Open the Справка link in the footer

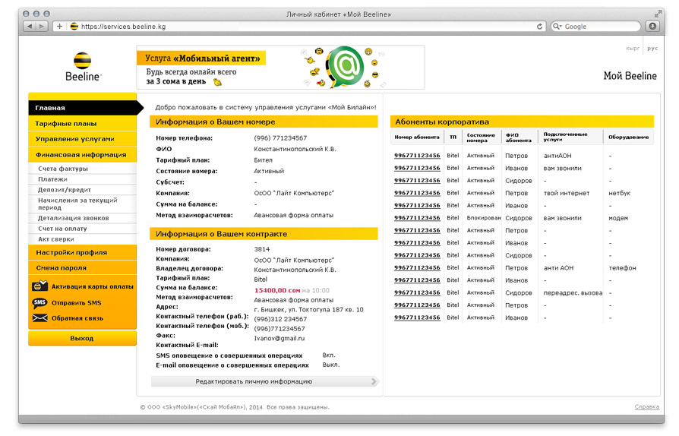647,406
